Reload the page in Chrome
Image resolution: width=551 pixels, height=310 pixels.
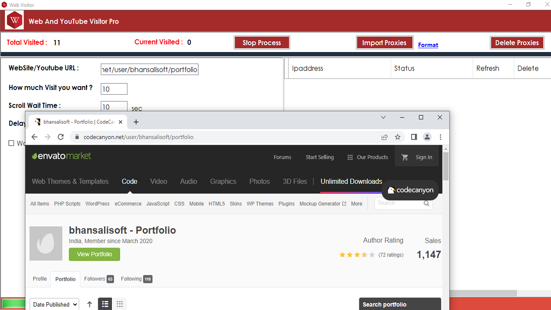coord(61,137)
